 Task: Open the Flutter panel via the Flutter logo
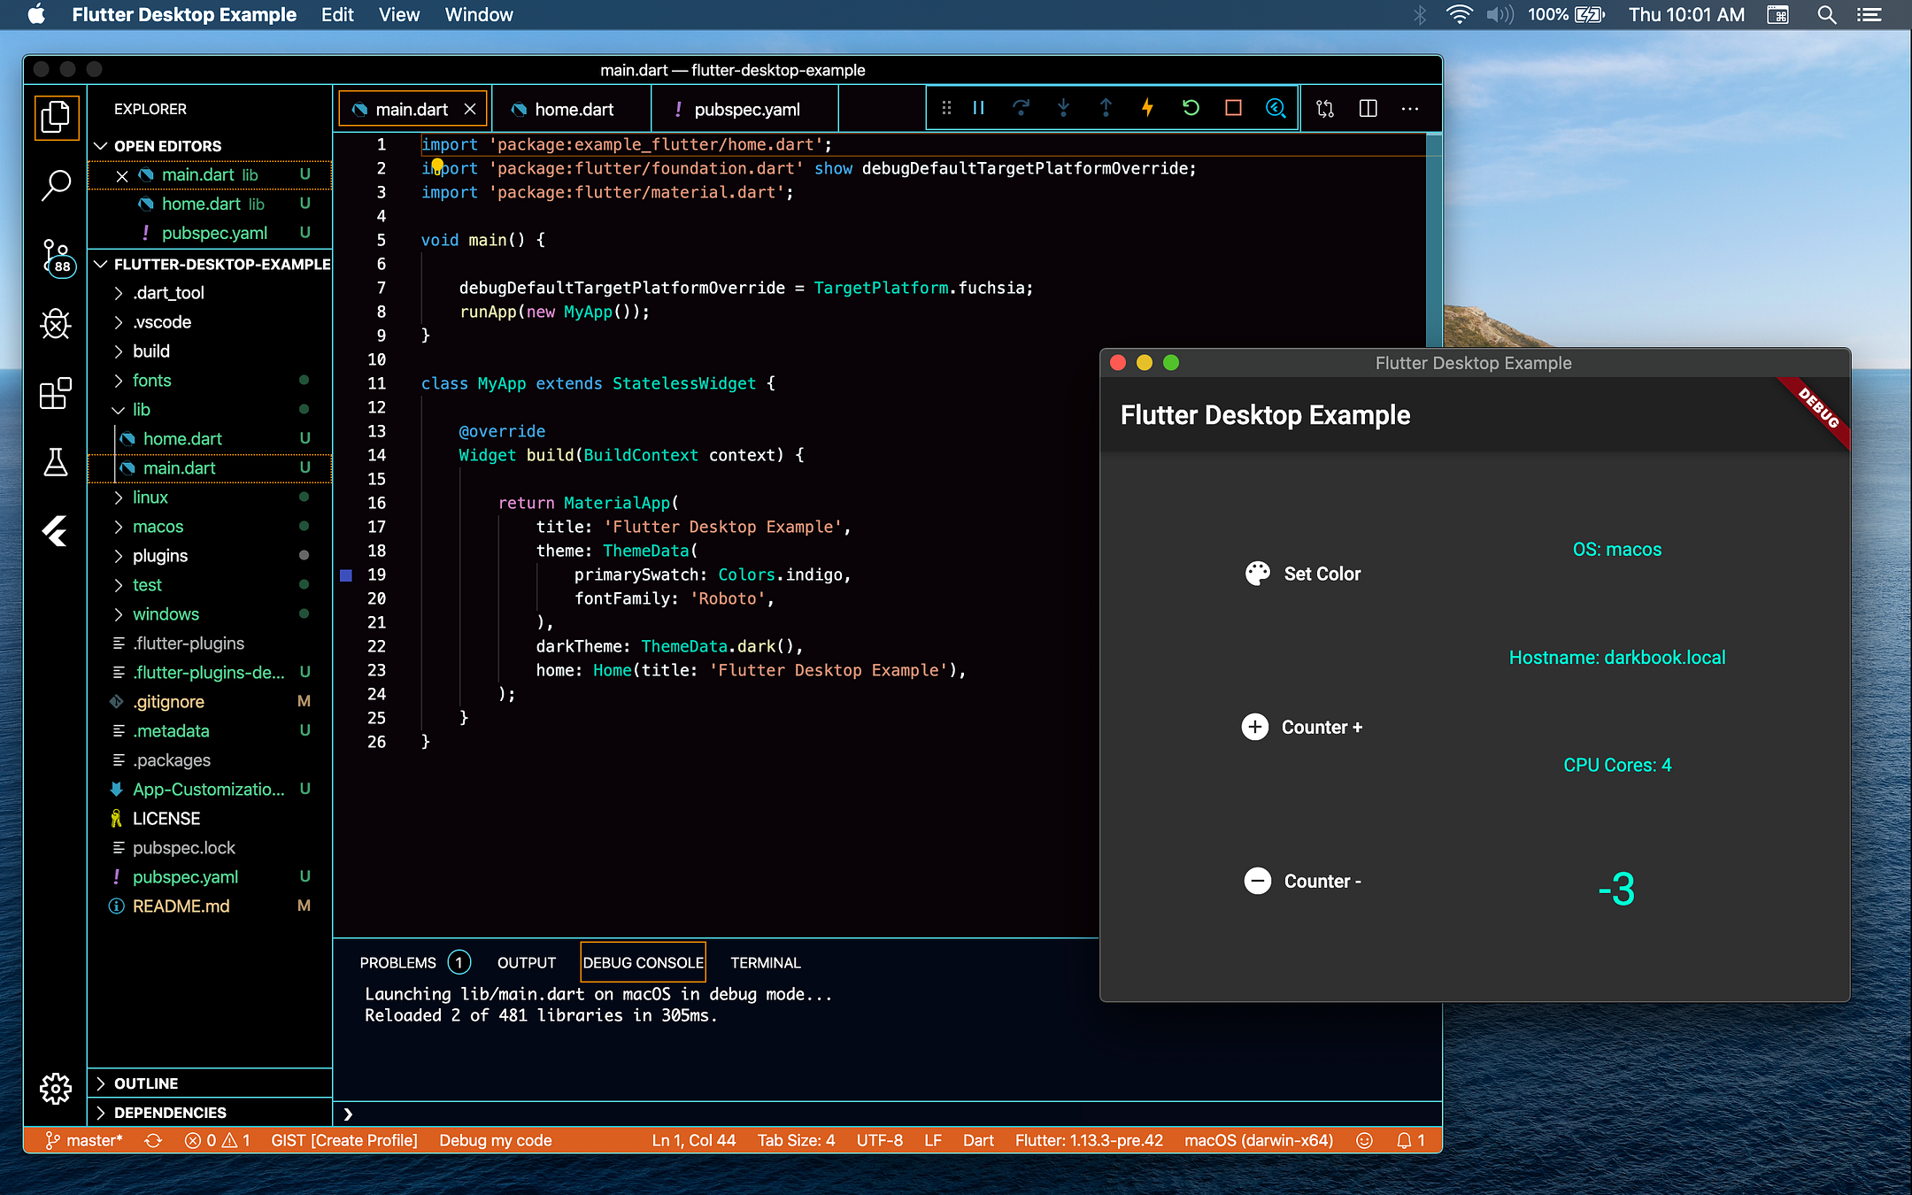56,532
